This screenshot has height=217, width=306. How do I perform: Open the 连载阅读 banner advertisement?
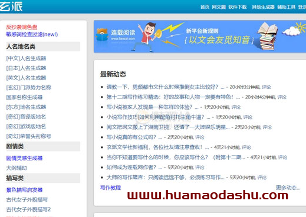[200, 37]
